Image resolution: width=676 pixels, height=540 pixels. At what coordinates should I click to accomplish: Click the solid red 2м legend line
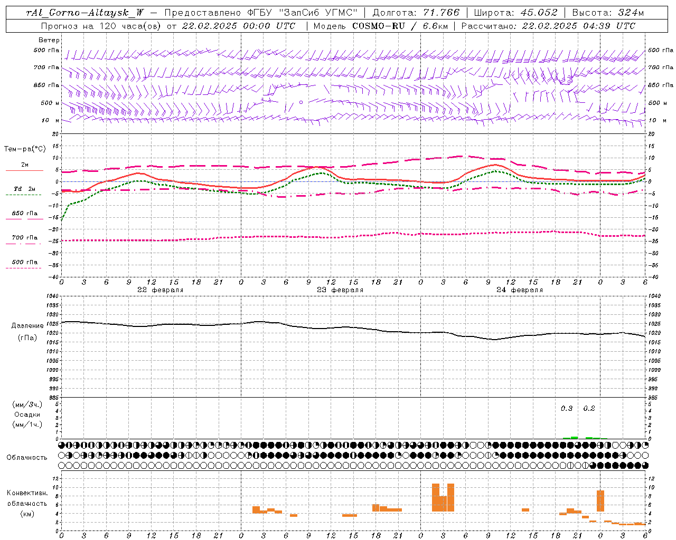pyautogui.click(x=25, y=171)
